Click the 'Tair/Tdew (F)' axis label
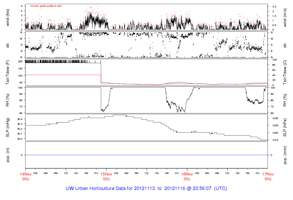This screenshot has width=293, height=200. point(8,72)
